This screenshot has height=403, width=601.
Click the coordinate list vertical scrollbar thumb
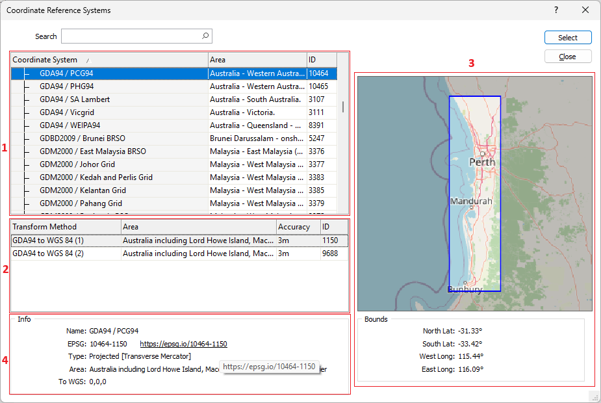343,107
